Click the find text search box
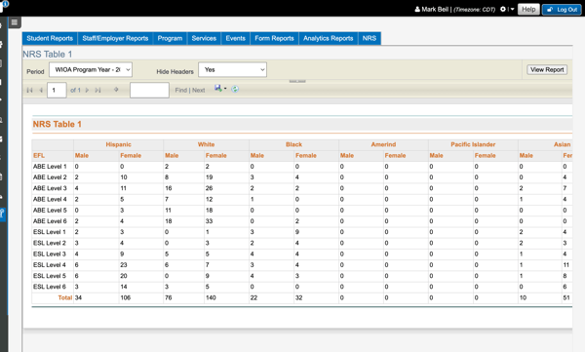The width and height of the screenshot is (585, 352). point(149,90)
